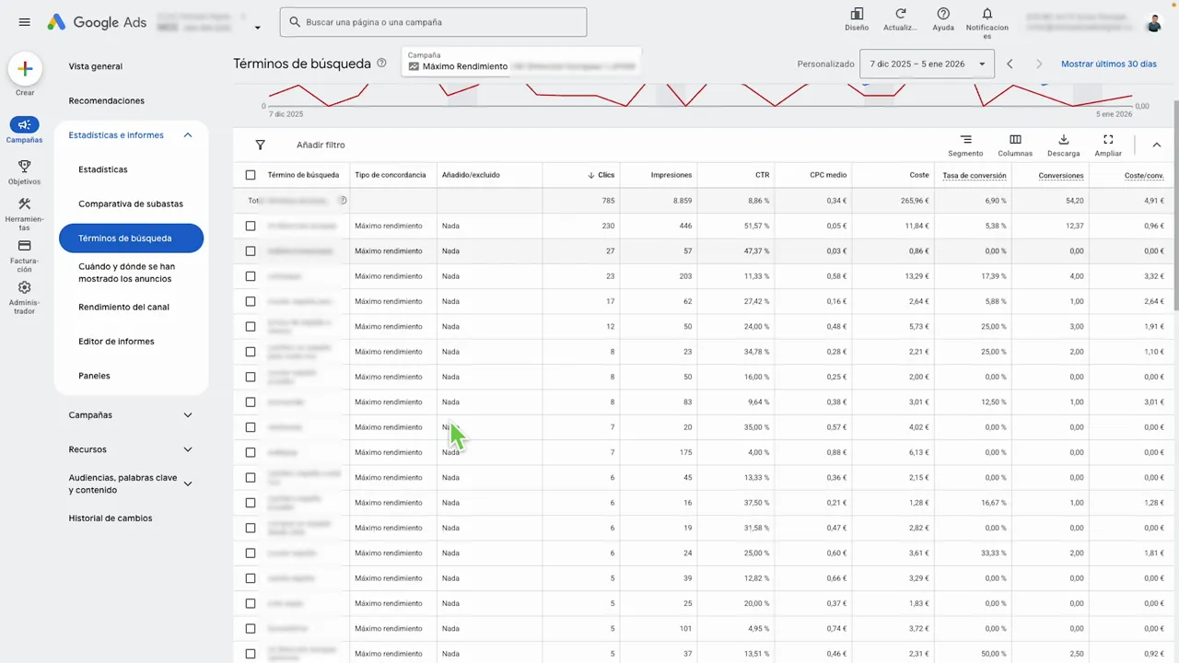Viewport: 1179px width, 663px height.
Task: Check the row with 34,78 % CTR
Action: 251,352
